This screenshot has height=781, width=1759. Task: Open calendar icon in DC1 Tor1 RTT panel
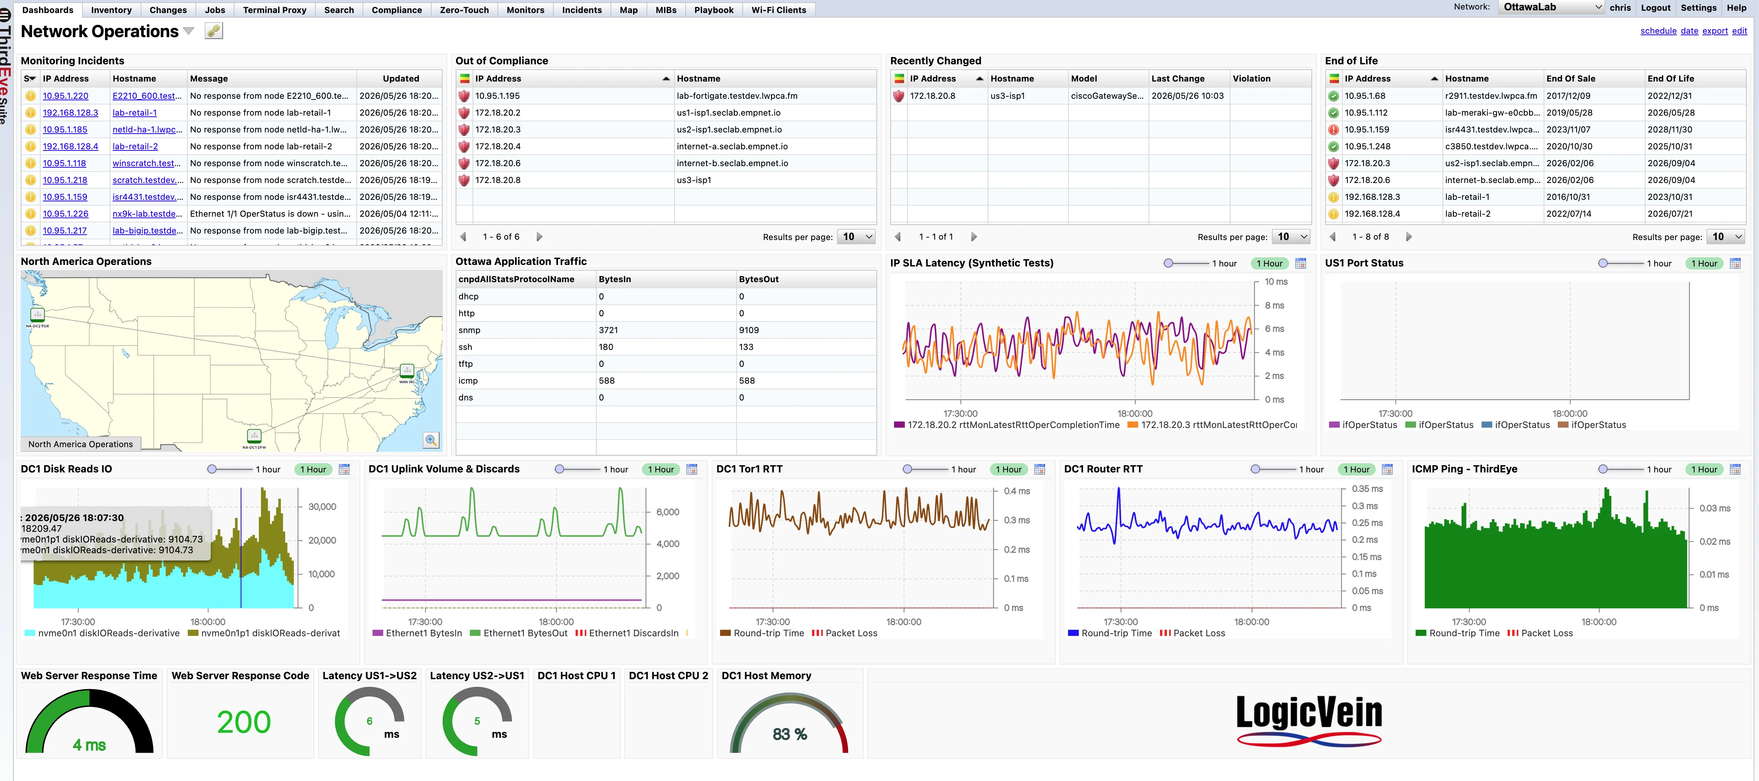1040,469
